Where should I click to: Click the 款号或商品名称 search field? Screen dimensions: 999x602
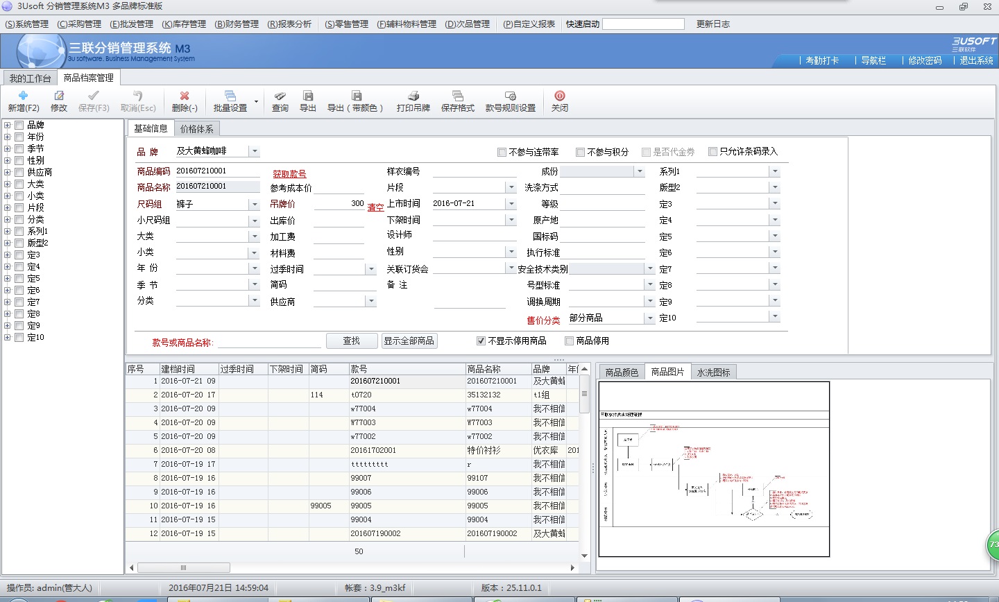click(x=269, y=342)
